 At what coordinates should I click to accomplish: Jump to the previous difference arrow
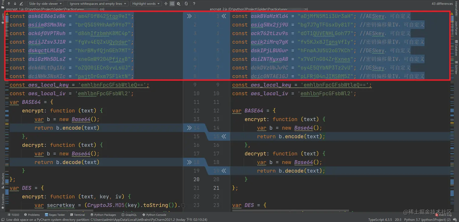pyautogui.click(x=9, y=4)
